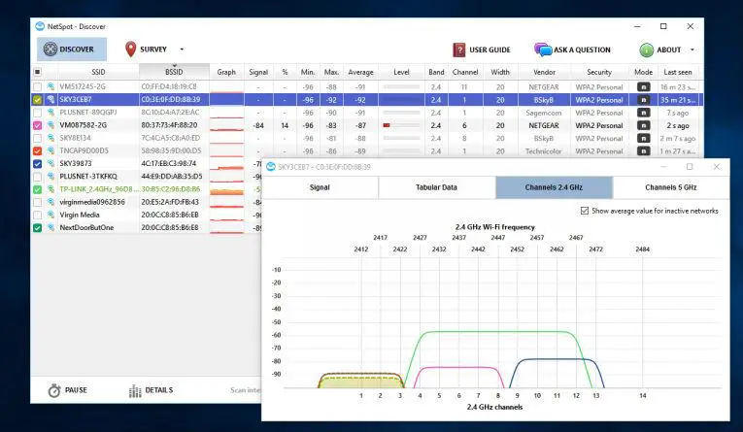Viewport: 743px width, 432px height.
Task: Switch to the Signal tab
Action: point(320,187)
